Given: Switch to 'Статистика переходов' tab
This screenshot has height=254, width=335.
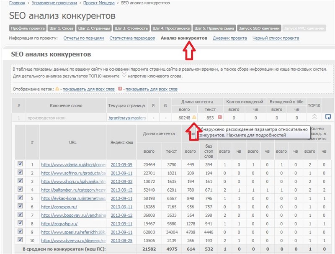Looking at the screenshot, I should point(132,38).
